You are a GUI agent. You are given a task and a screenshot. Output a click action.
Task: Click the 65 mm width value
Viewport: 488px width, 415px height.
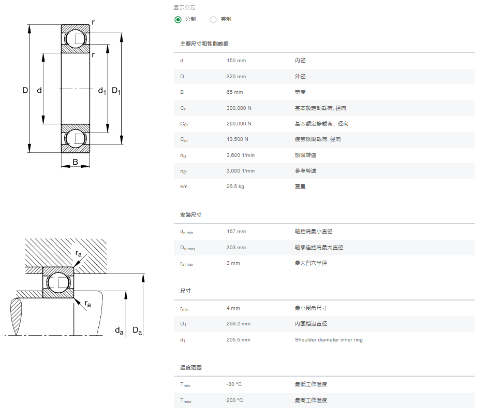point(234,92)
